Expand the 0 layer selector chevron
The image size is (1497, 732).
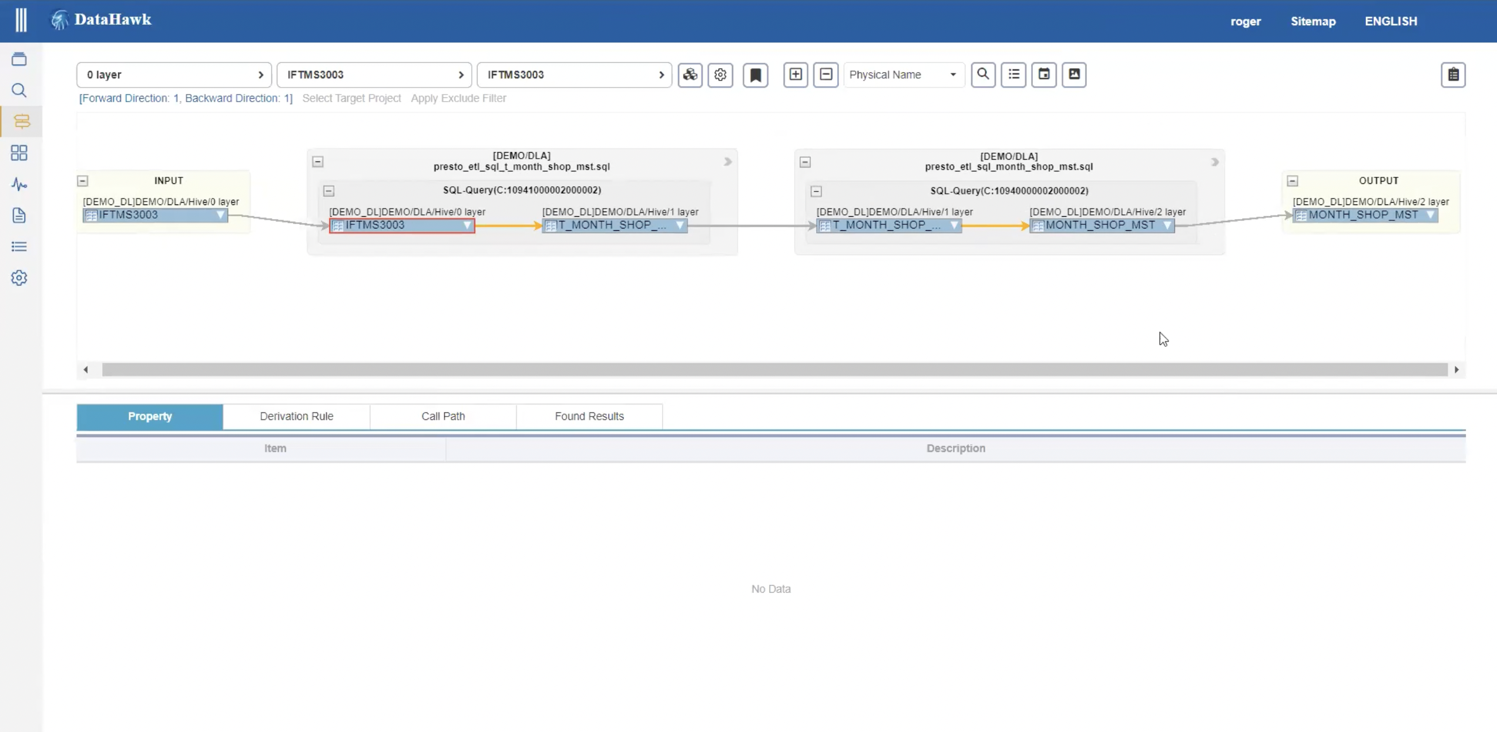(261, 75)
